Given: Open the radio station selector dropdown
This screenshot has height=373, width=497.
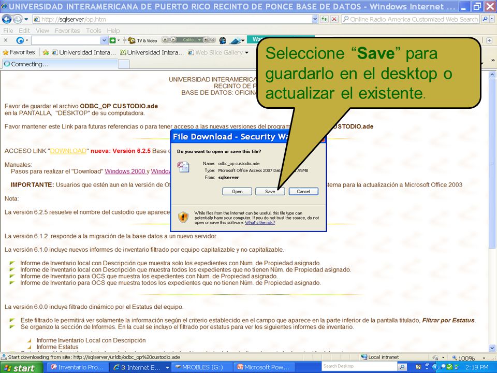Looking at the screenshot, I should coord(199,40).
